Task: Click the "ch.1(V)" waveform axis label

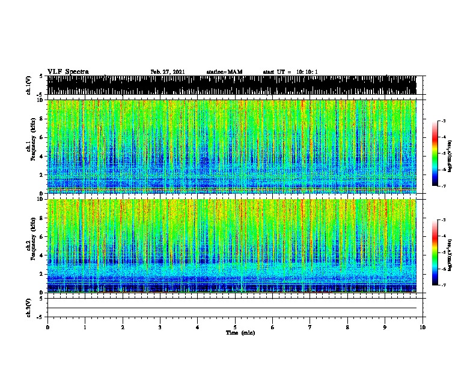Action: pos(28,85)
